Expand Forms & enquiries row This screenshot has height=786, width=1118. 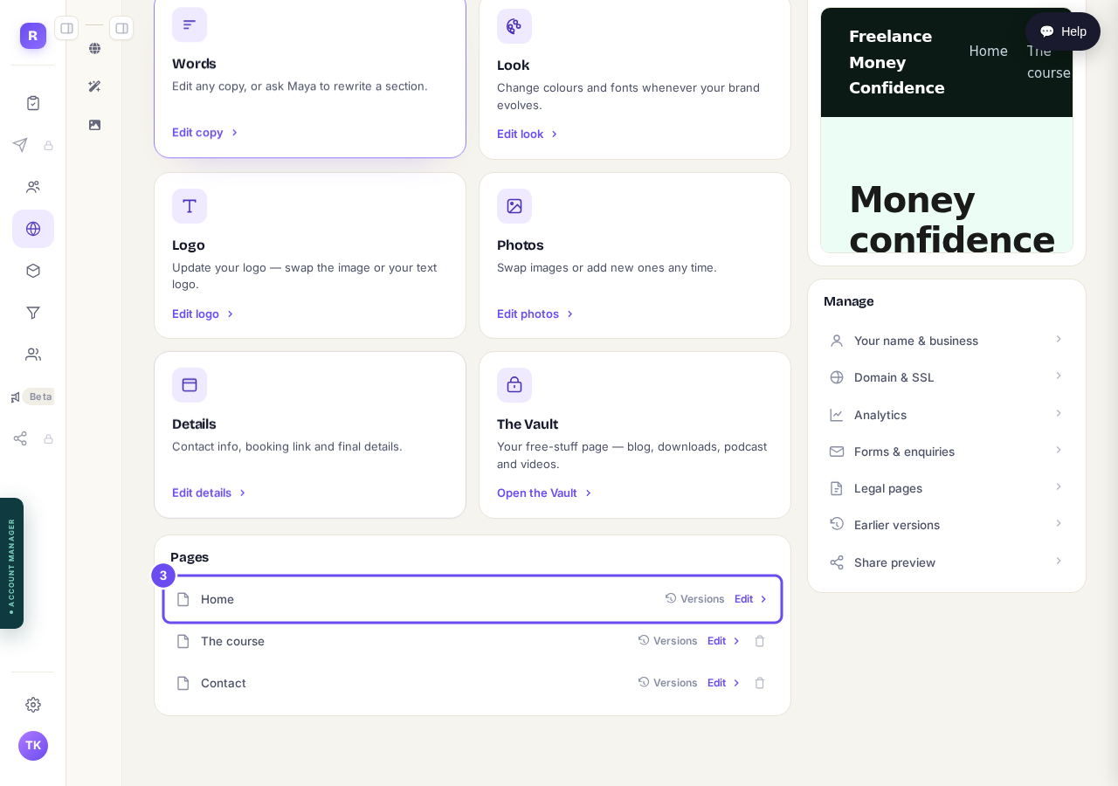[x=947, y=452]
